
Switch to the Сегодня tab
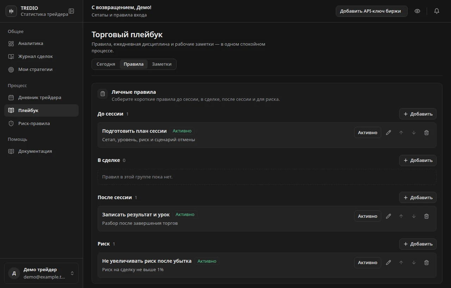click(106, 64)
